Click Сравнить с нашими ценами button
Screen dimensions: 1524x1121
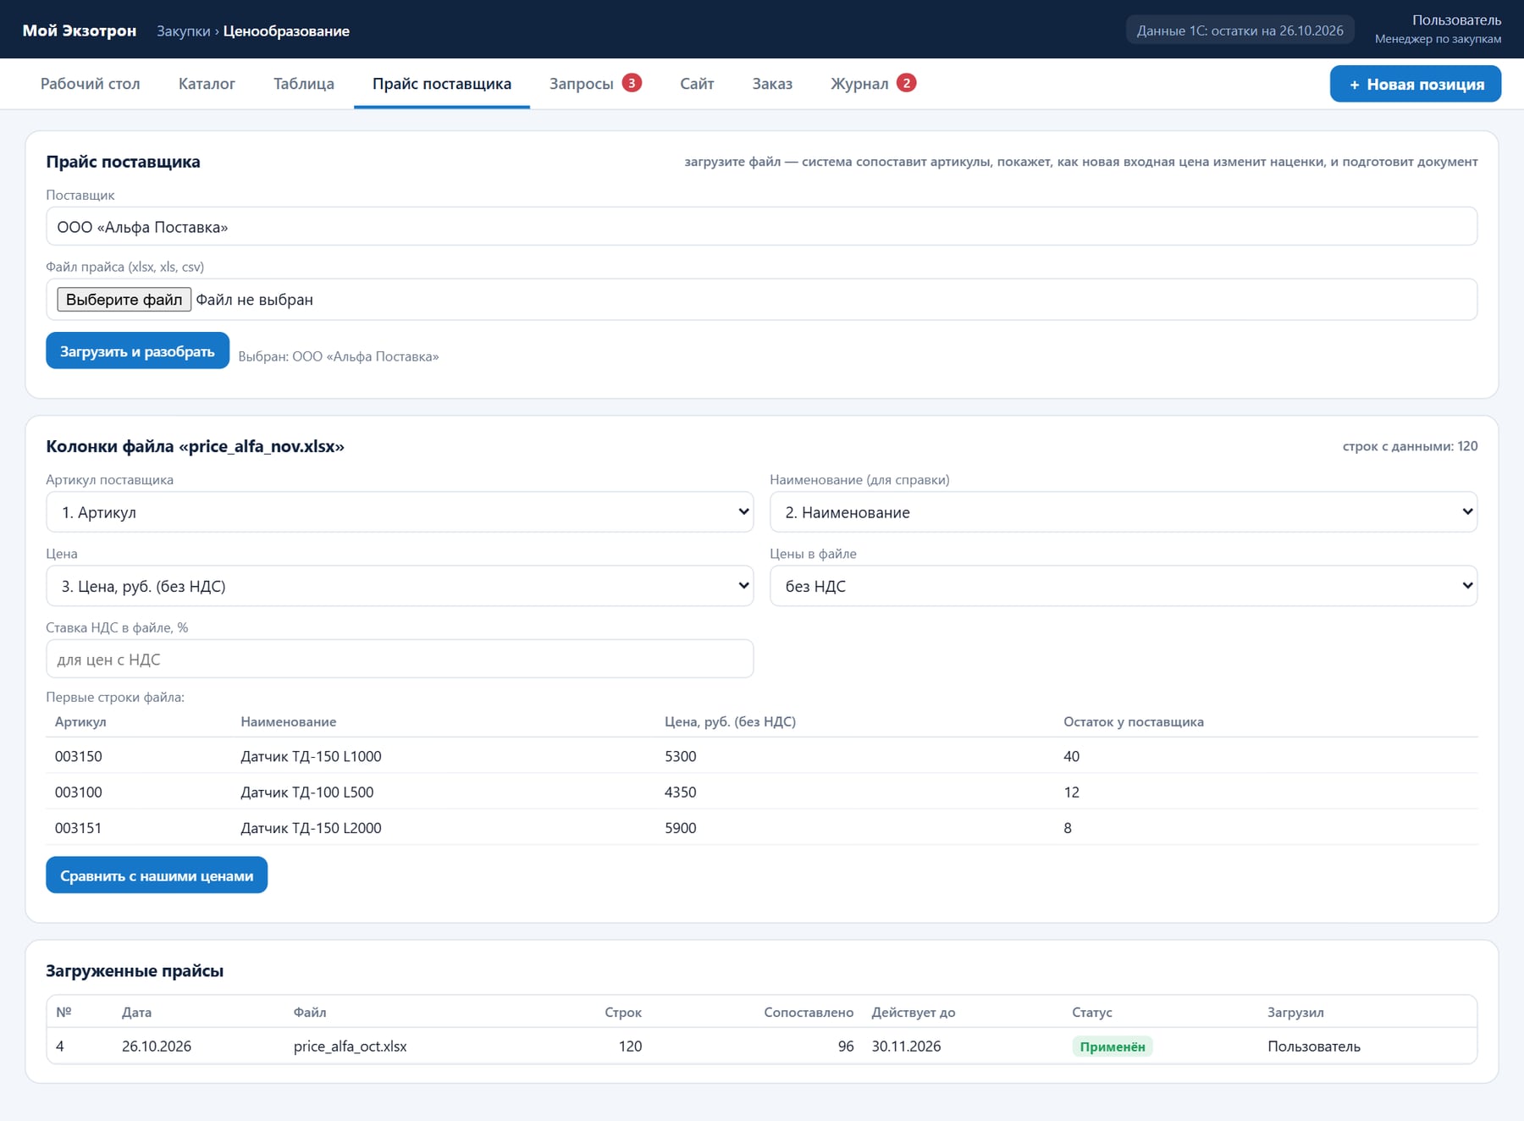pos(157,875)
